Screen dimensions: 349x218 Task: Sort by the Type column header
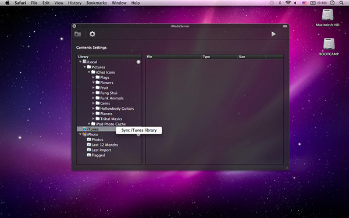(220, 57)
